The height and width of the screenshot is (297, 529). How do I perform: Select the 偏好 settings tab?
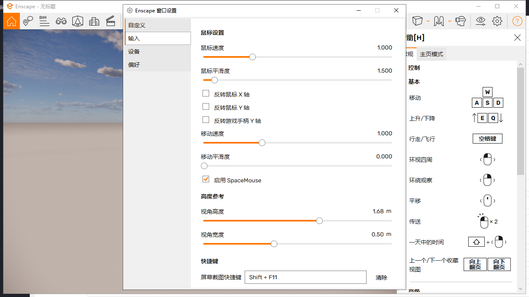coord(157,65)
